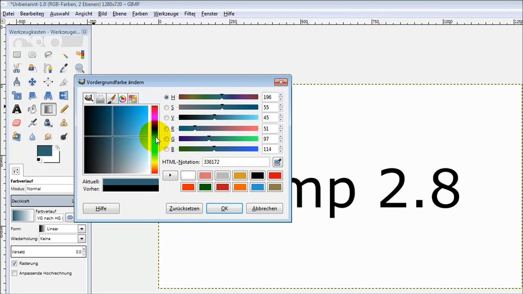Screen dimensions: 523x294
Task: Select the Paths tool
Action: click(48, 68)
